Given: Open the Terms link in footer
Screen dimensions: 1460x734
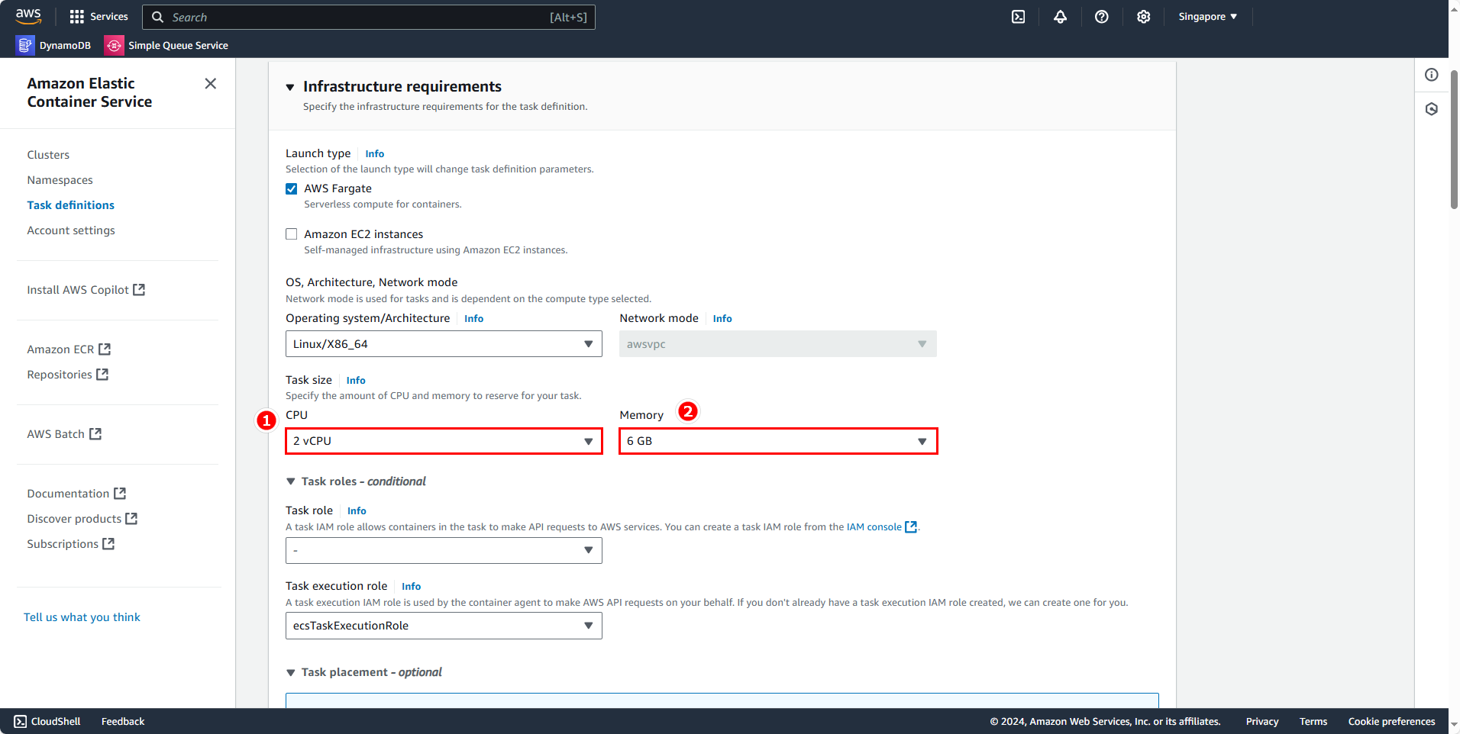Looking at the screenshot, I should click(x=1313, y=722).
